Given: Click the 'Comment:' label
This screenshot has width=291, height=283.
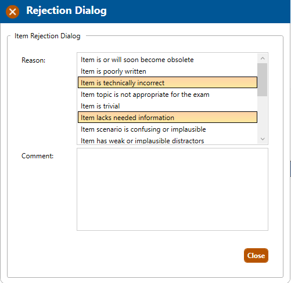Looking at the screenshot, I should click(37, 156).
